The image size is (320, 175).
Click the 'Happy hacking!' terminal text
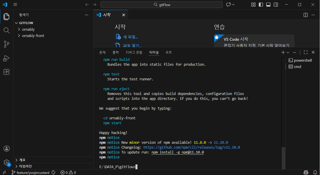tap(113, 133)
